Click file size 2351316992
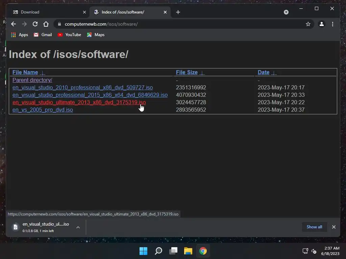346x259 pixels. point(191,87)
